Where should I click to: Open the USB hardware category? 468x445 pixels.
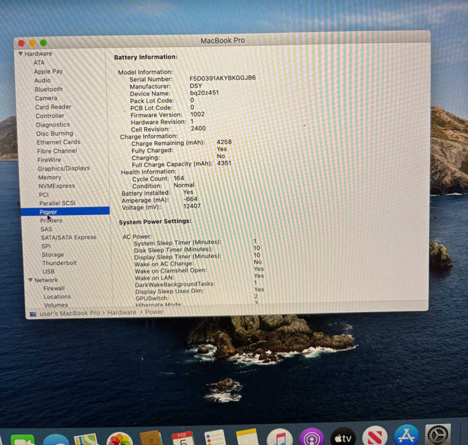click(49, 271)
